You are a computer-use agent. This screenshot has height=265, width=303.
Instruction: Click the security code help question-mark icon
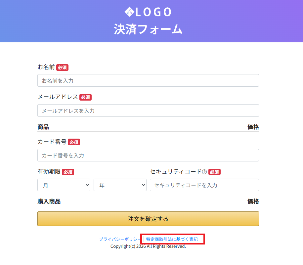204,172
